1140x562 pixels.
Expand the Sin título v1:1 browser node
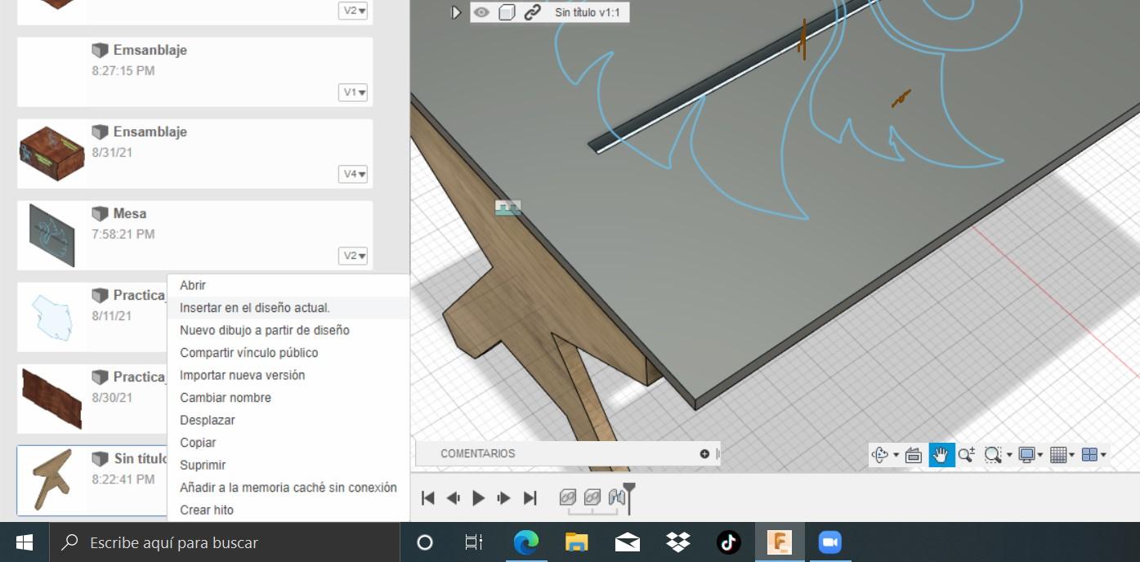(x=456, y=12)
